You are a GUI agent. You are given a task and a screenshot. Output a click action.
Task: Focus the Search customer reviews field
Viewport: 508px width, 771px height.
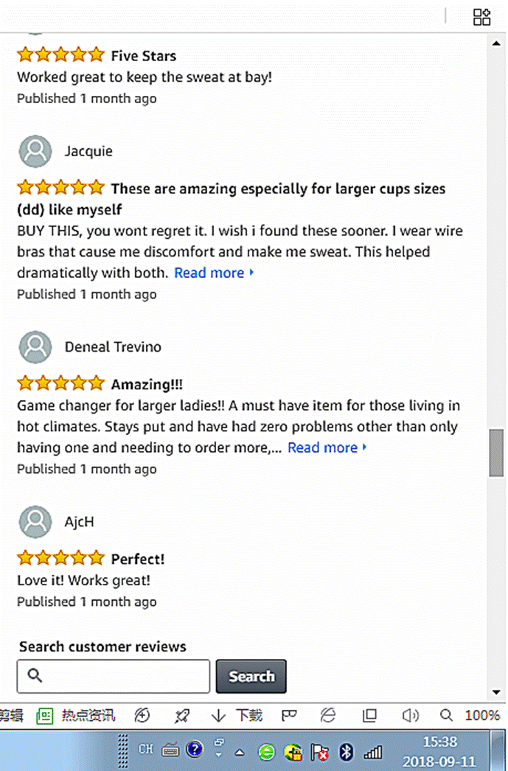pos(114,676)
